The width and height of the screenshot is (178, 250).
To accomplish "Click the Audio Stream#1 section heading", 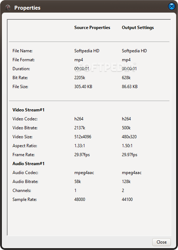I will (x=29, y=164).
